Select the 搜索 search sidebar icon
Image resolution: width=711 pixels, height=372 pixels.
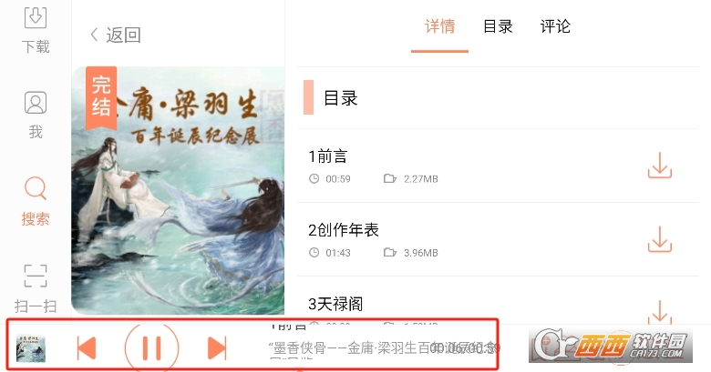coord(36,201)
